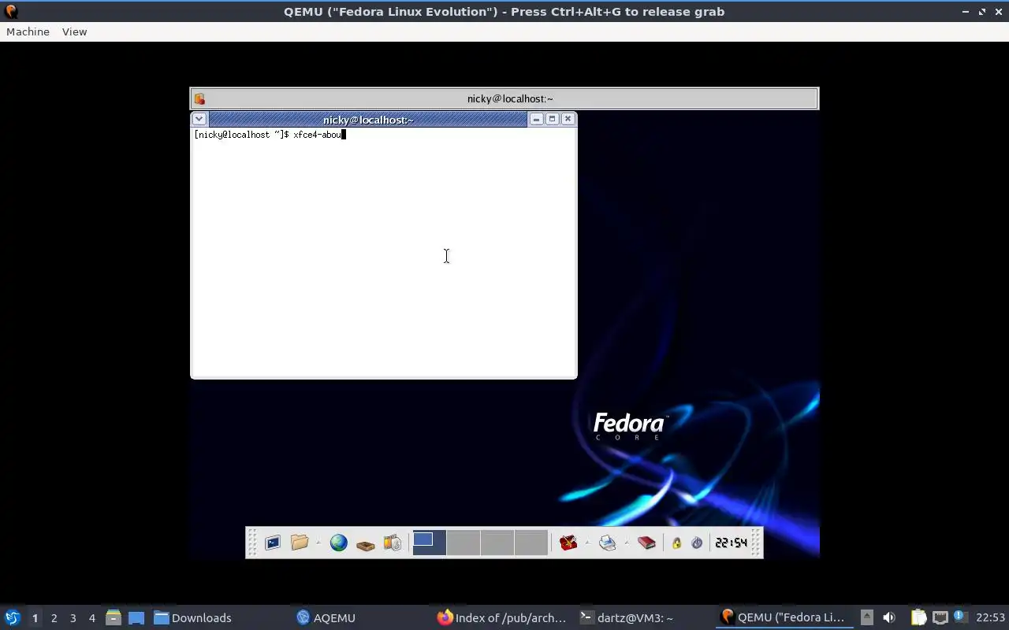Open the media player icon in Xfce panel
This screenshot has height=630, width=1009.
click(392, 543)
